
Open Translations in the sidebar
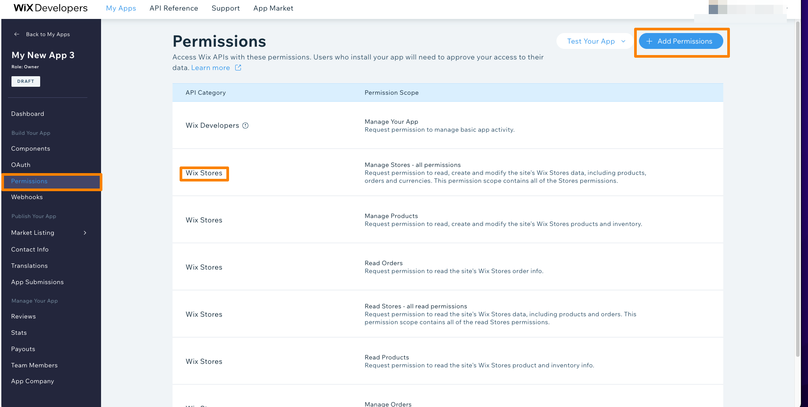point(29,266)
